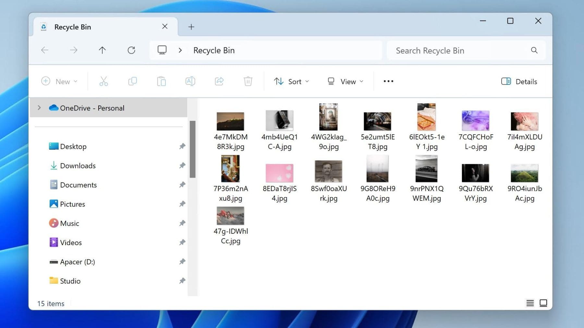Navigate up one folder level

point(102,50)
